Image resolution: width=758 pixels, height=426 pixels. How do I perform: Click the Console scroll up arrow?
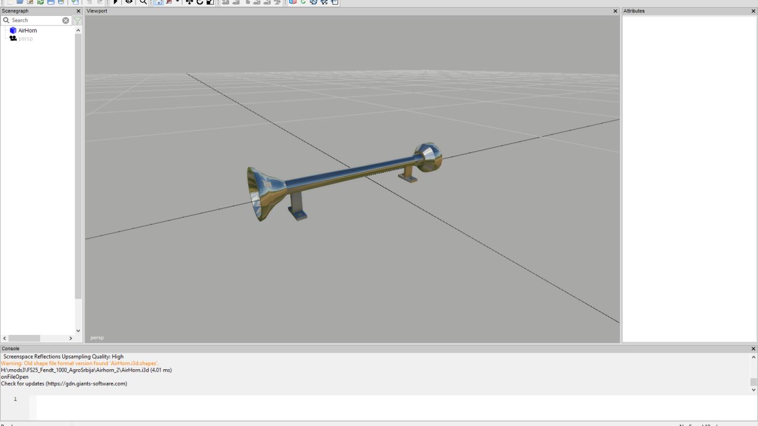(x=753, y=357)
